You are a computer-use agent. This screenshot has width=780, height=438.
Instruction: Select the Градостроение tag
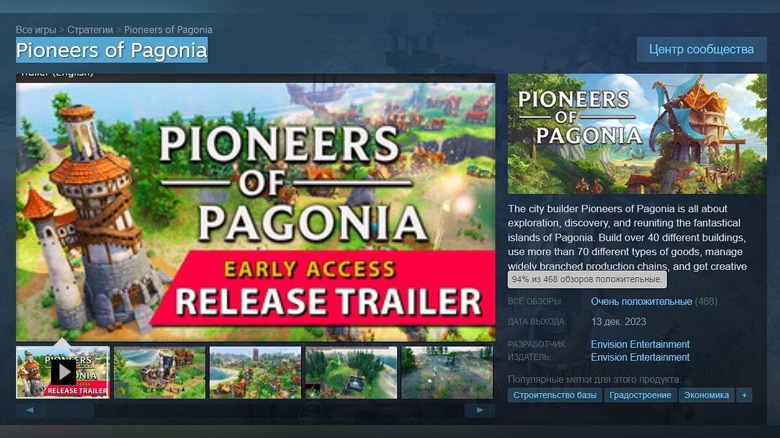point(641,395)
